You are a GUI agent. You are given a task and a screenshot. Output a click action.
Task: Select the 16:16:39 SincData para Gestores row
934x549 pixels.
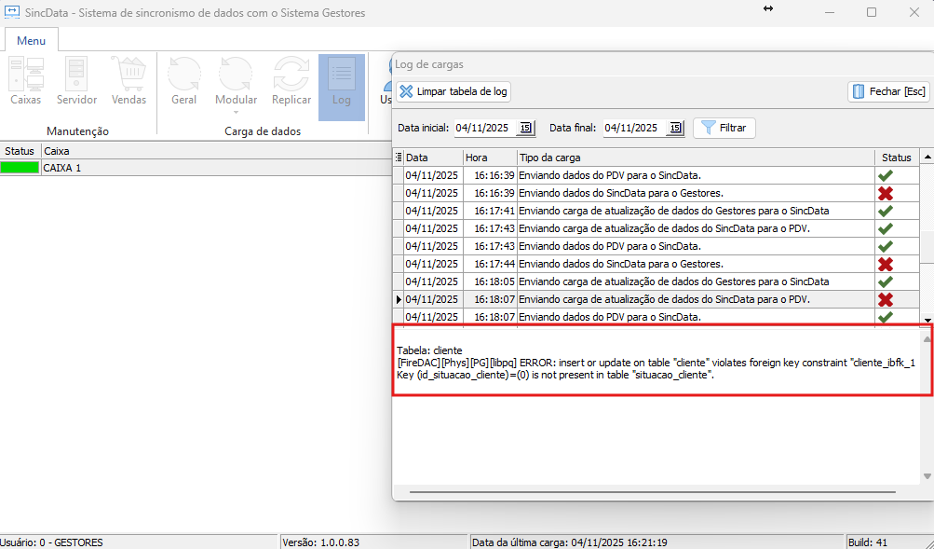(x=657, y=193)
